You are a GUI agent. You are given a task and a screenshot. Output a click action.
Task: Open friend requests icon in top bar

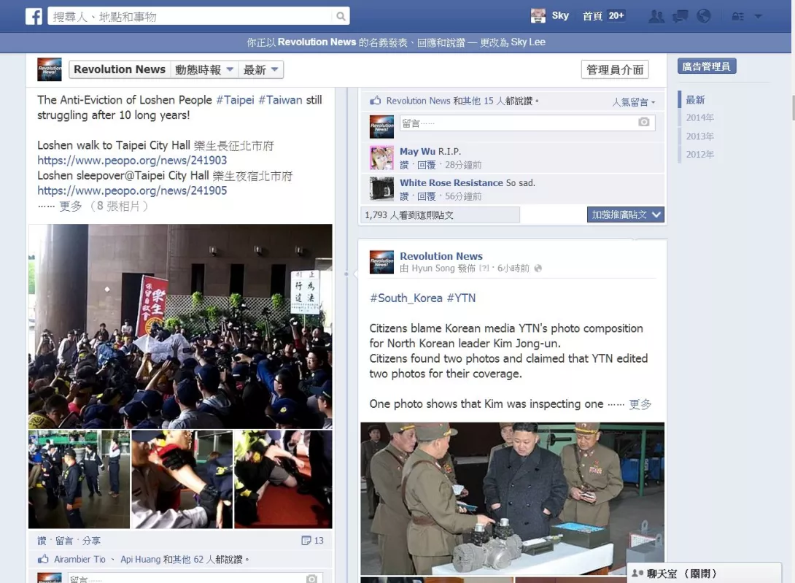pyautogui.click(x=656, y=16)
